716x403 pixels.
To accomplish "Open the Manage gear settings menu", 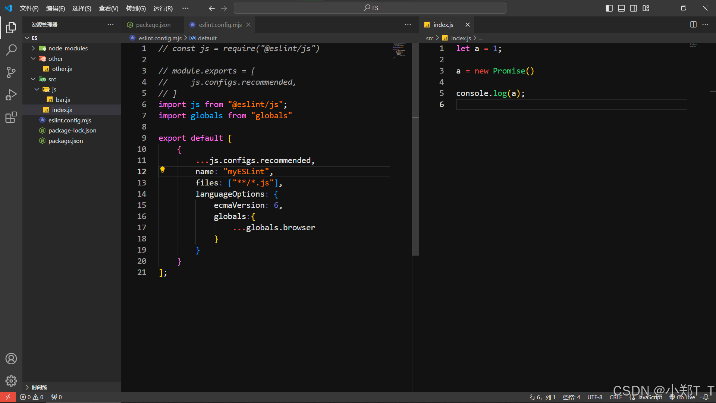I will [11, 381].
